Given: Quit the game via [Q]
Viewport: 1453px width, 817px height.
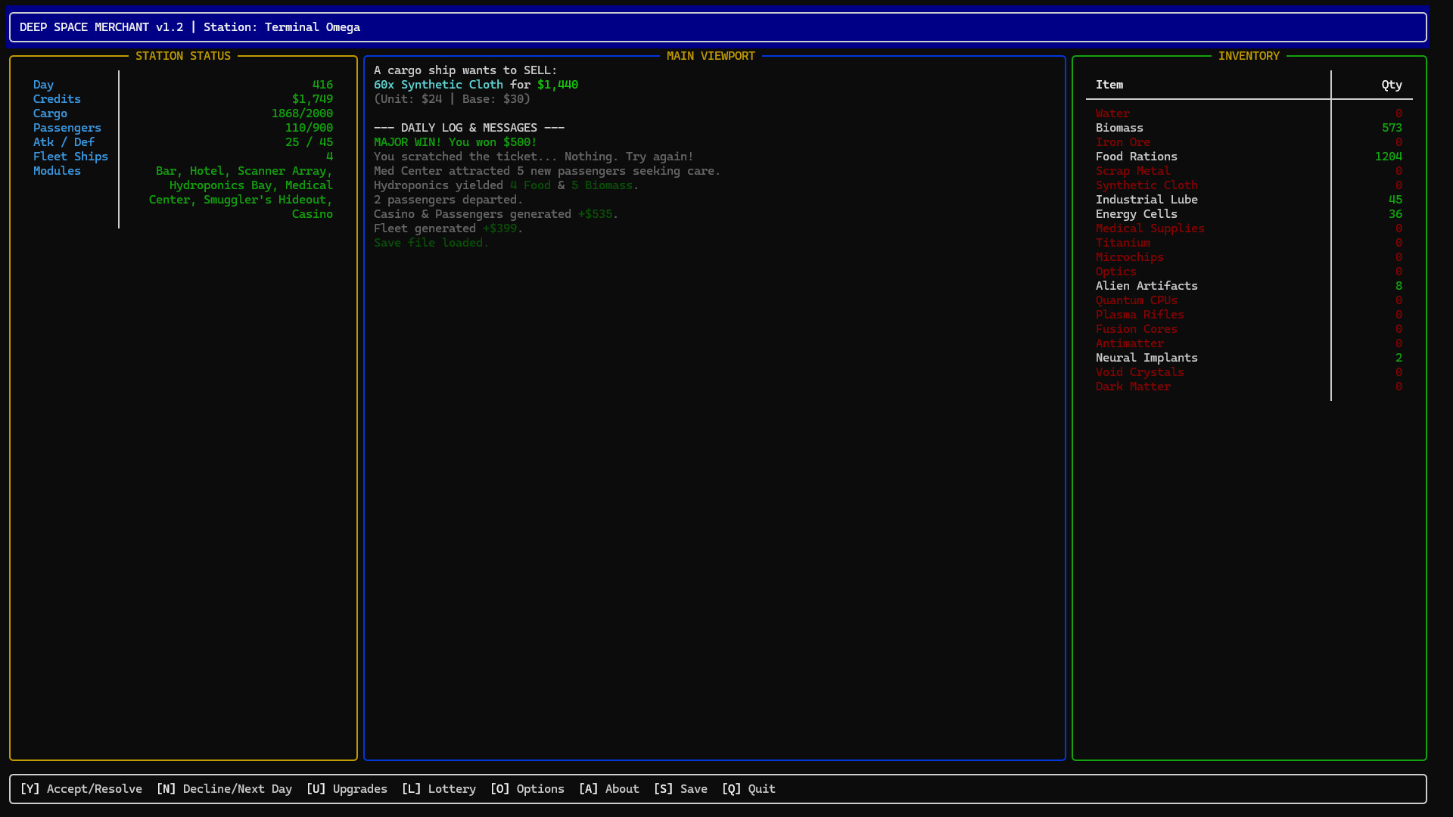Looking at the screenshot, I should click(x=748, y=788).
